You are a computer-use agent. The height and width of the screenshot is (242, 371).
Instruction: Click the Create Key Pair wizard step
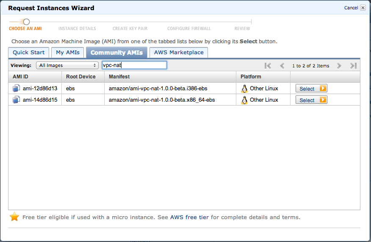point(130,28)
